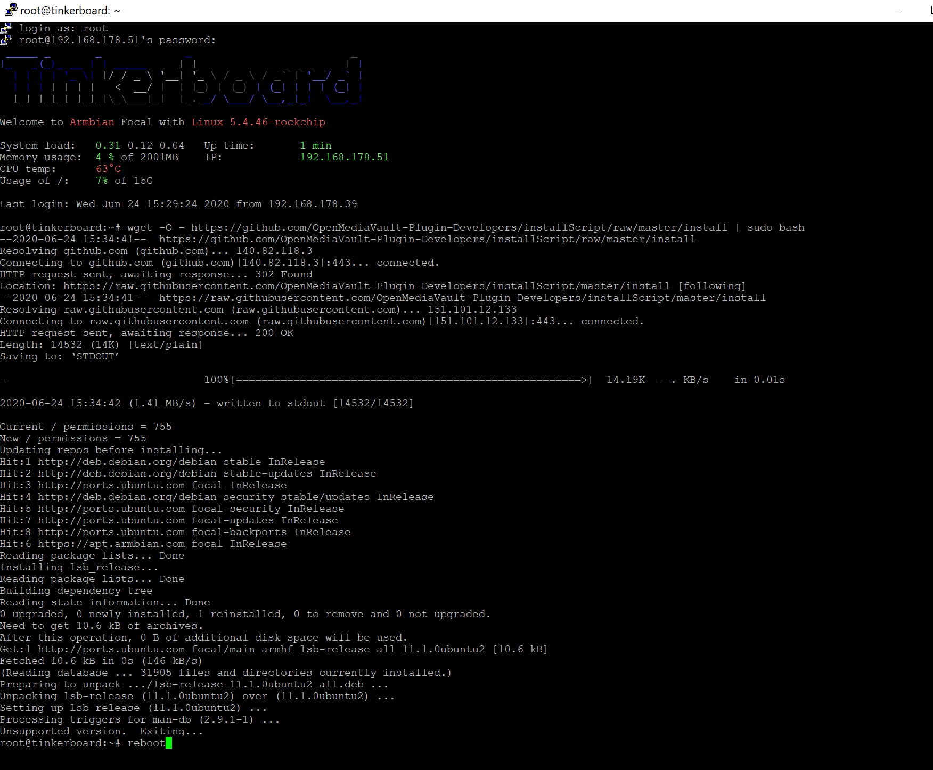The height and width of the screenshot is (770, 933).
Task: Click "After this operation, 0 B" line
Action: click(204, 637)
